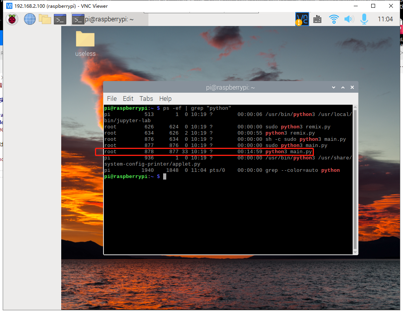Click the VNC Server tray icon
This screenshot has width=403, height=313.
[x=302, y=19]
